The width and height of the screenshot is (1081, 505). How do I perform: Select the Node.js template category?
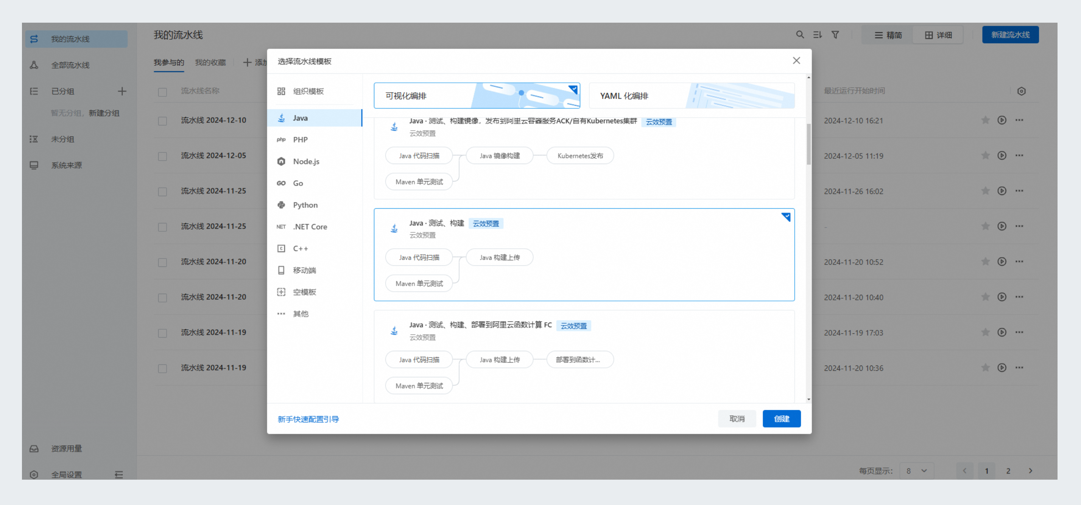tap(314, 161)
